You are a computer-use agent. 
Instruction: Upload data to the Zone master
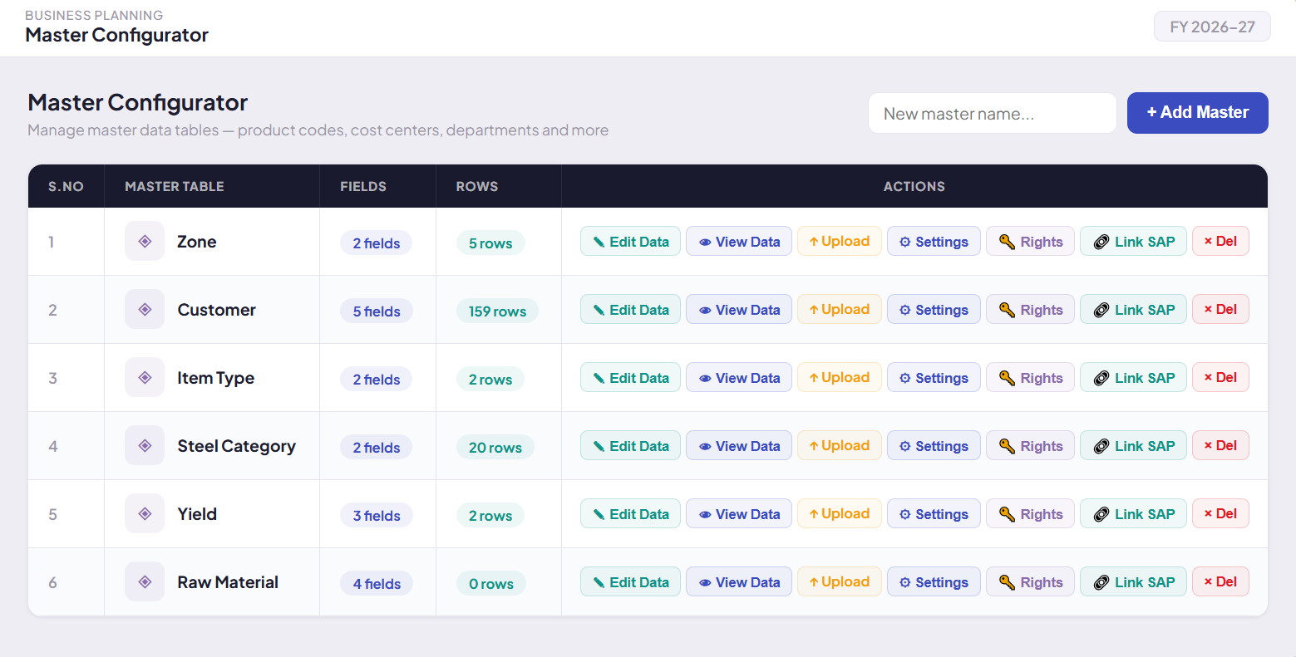pos(840,242)
